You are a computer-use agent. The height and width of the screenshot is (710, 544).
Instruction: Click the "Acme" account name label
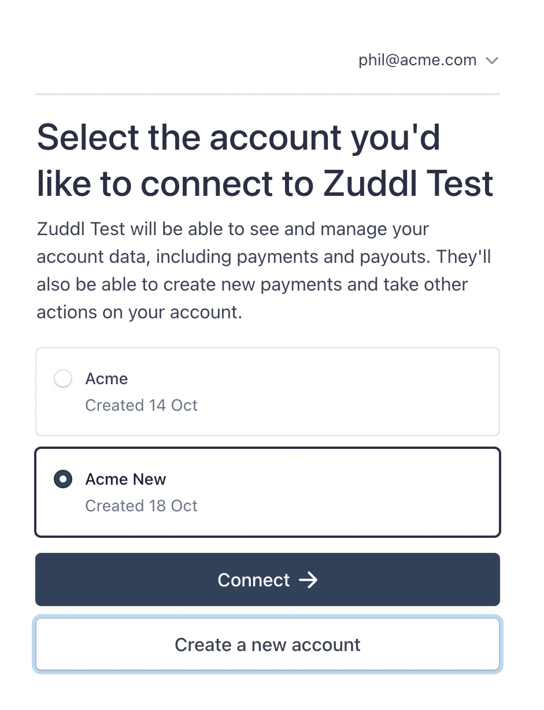tap(107, 379)
